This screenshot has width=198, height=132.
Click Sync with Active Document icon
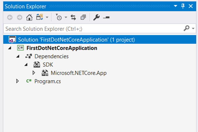tap(73, 17)
